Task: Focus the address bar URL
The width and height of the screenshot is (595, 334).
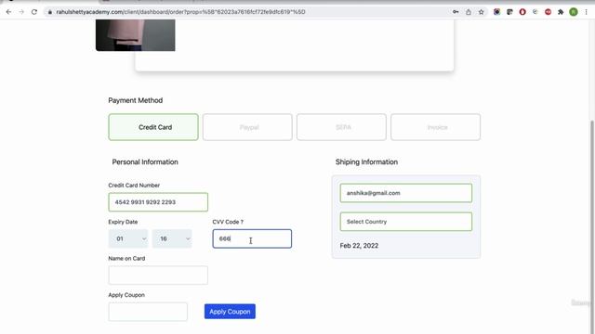Action: [x=180, y=12]
